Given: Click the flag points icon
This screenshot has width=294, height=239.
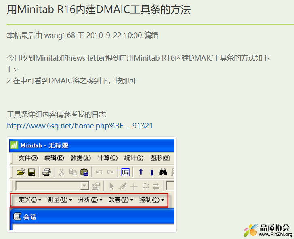Looking at the screenshot, I should [x=145, y=187].
